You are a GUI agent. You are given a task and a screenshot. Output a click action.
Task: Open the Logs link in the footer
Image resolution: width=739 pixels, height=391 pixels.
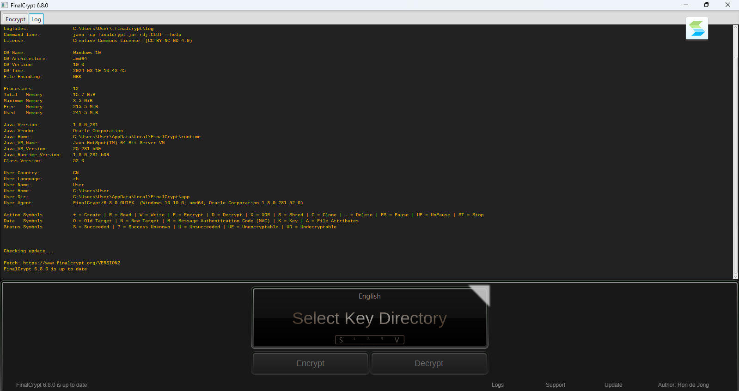point(498,385)
